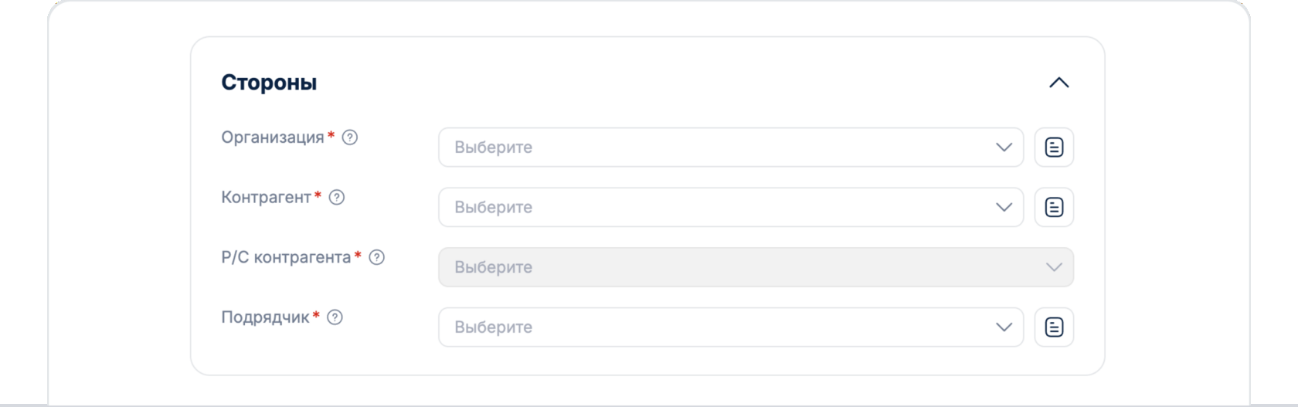Screen dimensions: 1298x407
Task: Click the Контрагент field label
Action: (x=266, y=198)
